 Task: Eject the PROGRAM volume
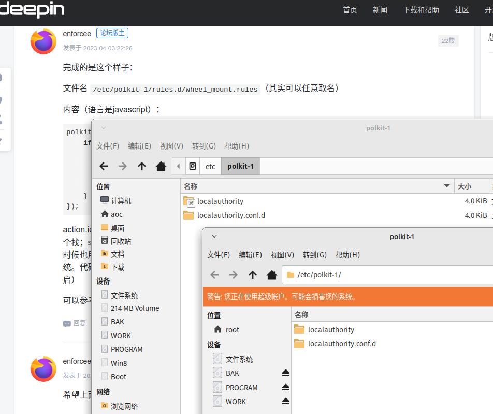(x=285, y=387)
